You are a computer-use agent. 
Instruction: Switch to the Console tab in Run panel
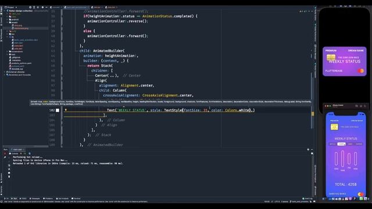tap(13, 153)
